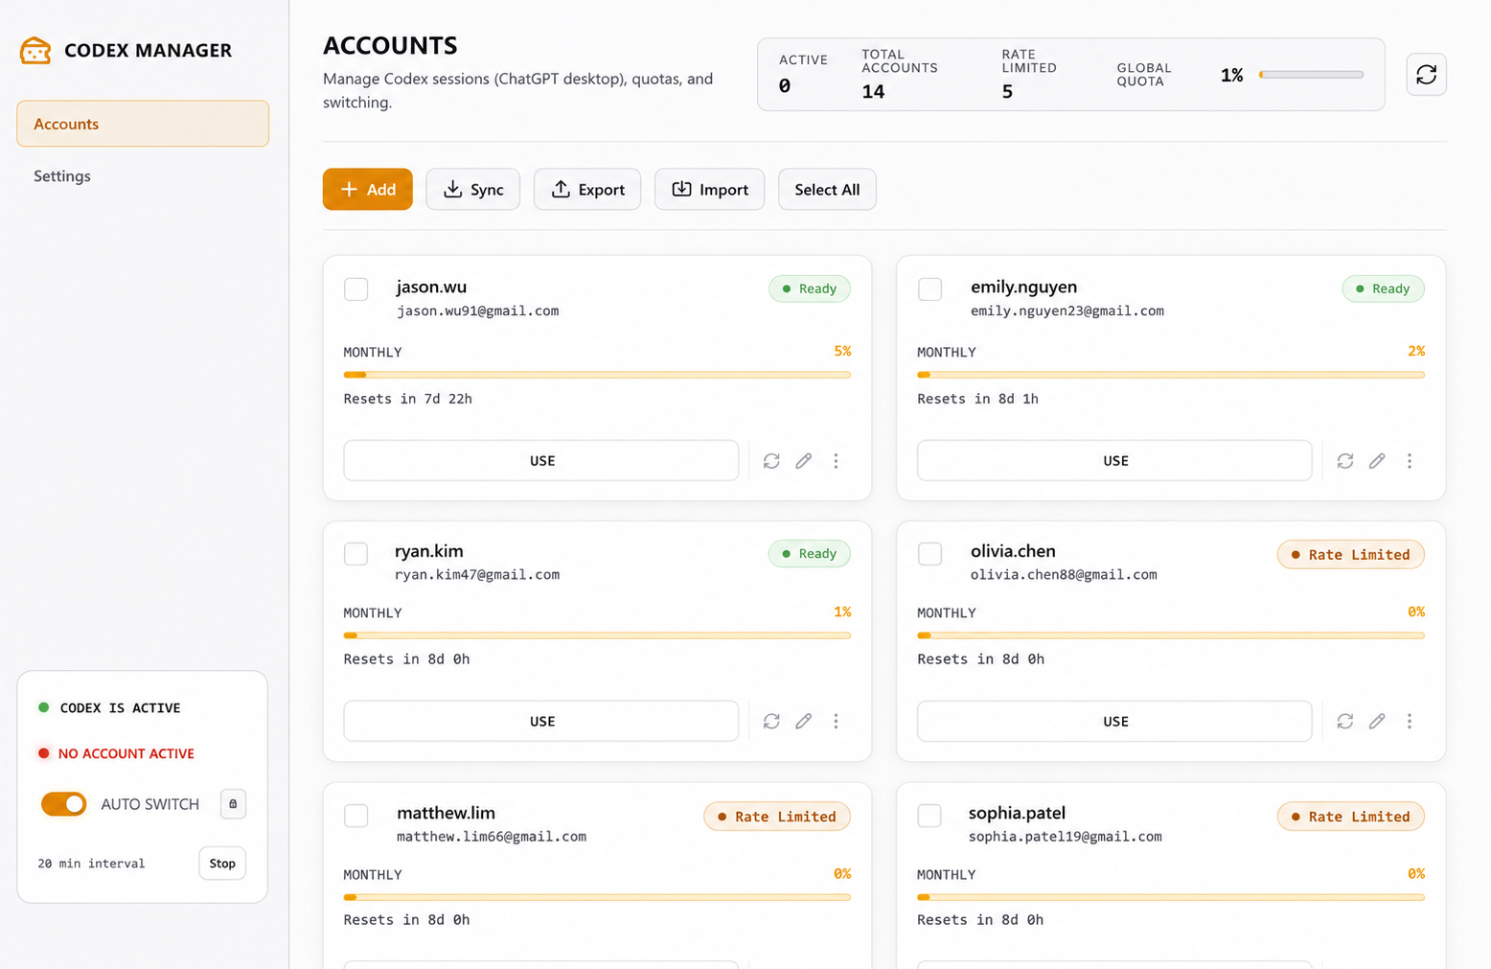
Task: Sync accounts with the Sync button
Action: (473, 189)
